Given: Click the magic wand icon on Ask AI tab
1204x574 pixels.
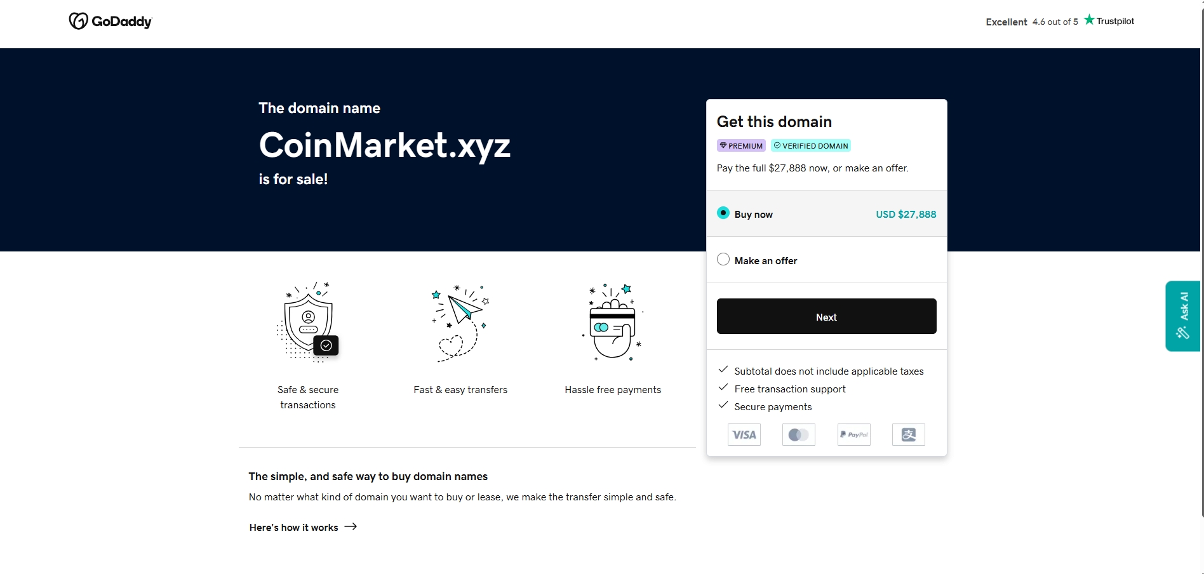Looking at the screenshot, I should click(1181, 333).
